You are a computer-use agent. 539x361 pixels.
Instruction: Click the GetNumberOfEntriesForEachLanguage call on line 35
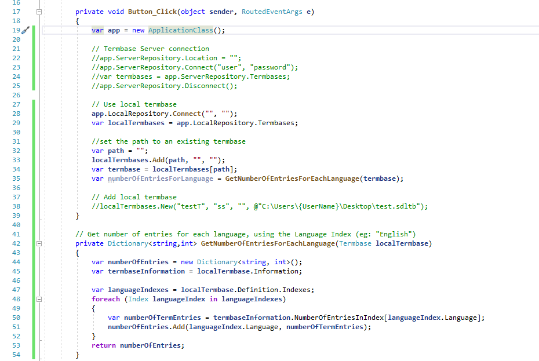292,179
